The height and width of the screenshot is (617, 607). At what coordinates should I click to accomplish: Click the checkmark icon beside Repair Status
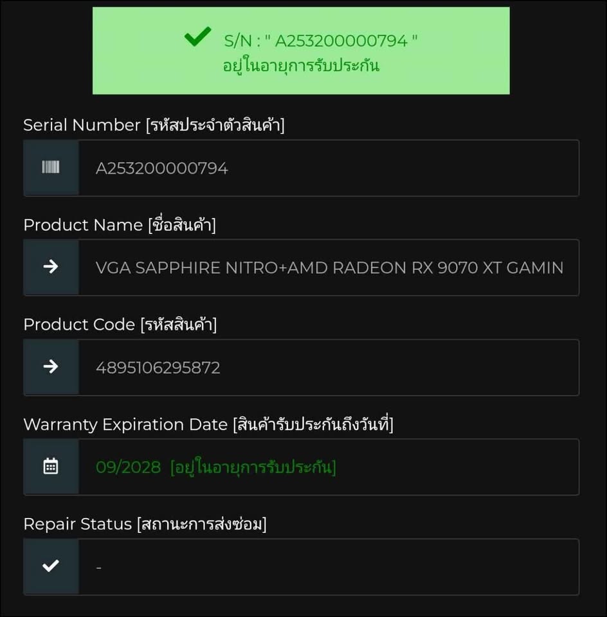click(51, 566)
